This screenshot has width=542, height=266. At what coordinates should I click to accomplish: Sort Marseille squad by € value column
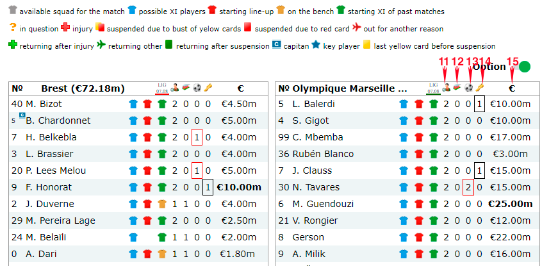coord(511,88)
